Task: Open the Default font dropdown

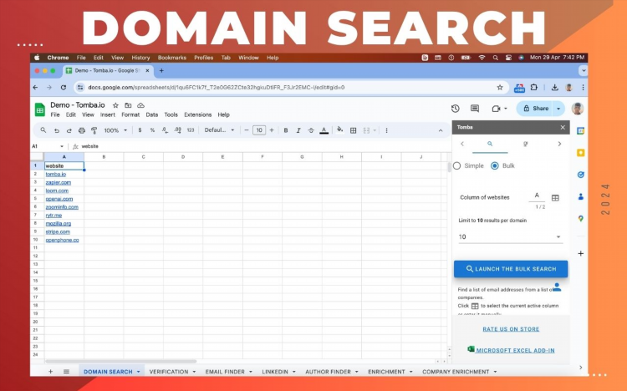Action: tap(219, 130)
